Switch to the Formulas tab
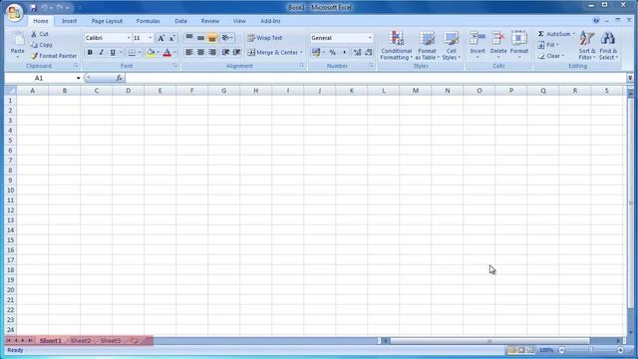 click(x=149, y=21)
